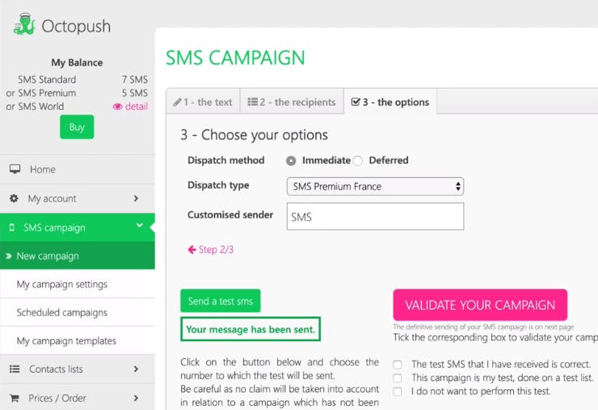
Task: Click the Contacts lists list icon
Action: point(15,369)
